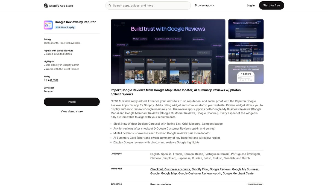Click the rating star icon beside 4.9
Image resolution: width=328 pixels, height=185 pixels.
(49, 80)
